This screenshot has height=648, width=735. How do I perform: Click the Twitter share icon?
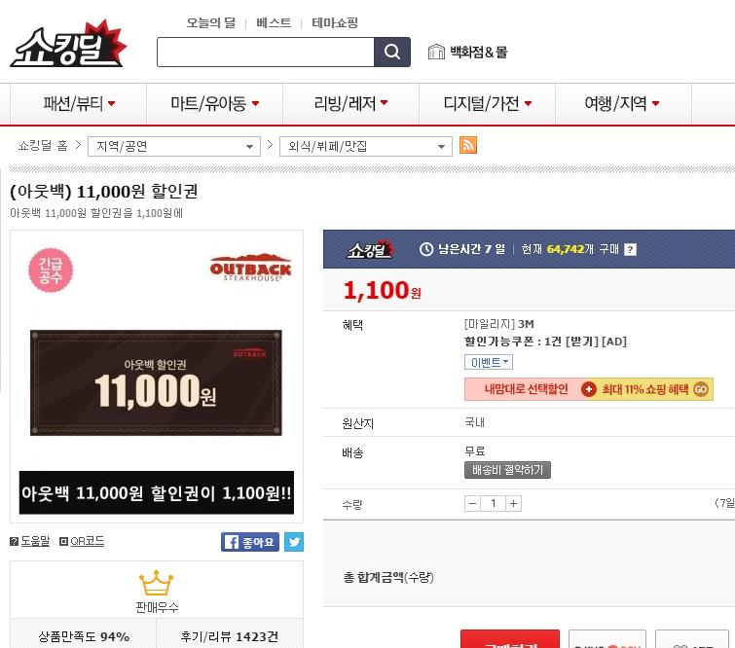(x=294, y=542)
